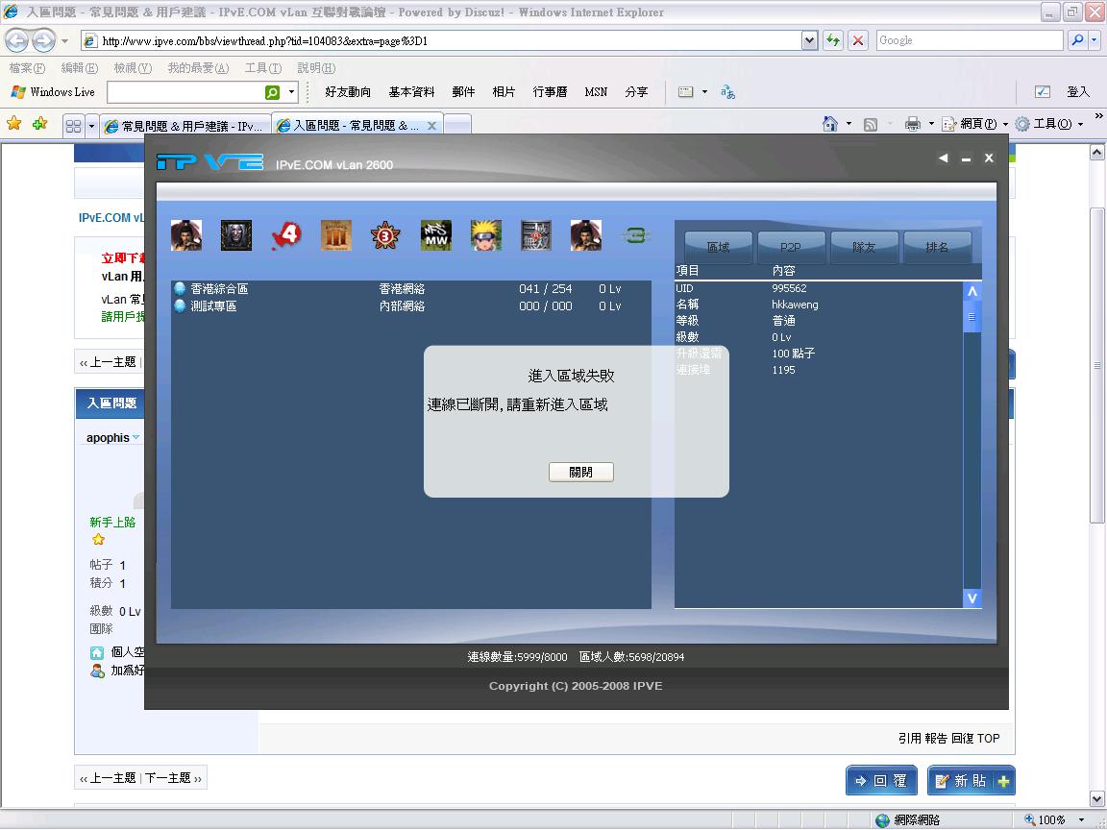
Task: Select the 測試專區 area row
Action: tap(411, 306)
